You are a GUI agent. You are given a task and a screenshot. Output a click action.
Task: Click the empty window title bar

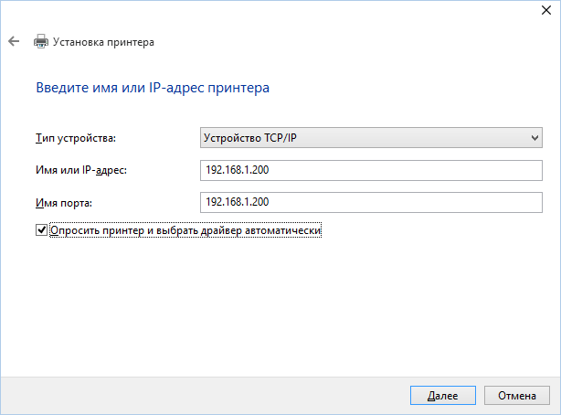tap(274, 11)
